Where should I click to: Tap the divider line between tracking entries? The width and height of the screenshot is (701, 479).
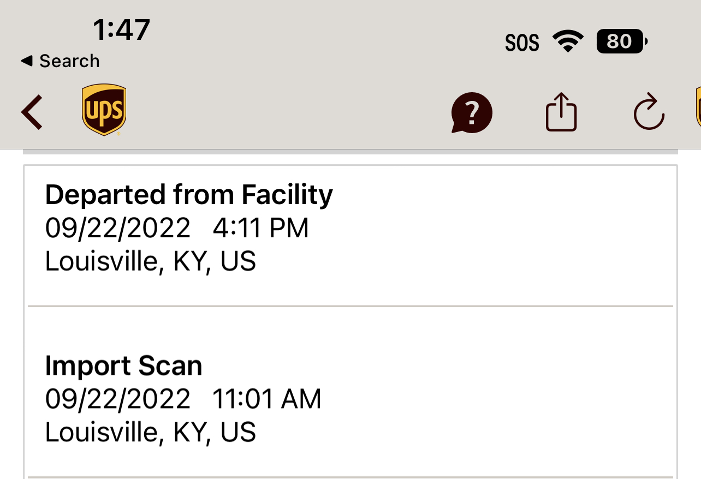[350, 306]
